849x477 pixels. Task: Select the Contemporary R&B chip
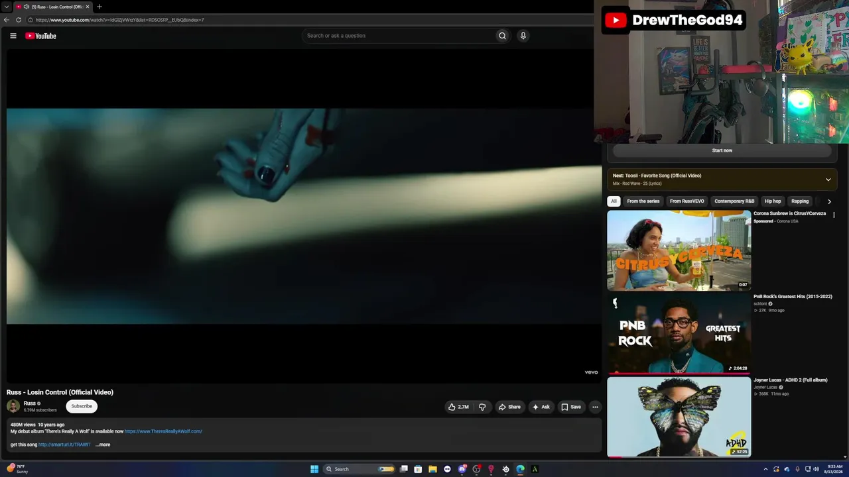click(734, 201)
